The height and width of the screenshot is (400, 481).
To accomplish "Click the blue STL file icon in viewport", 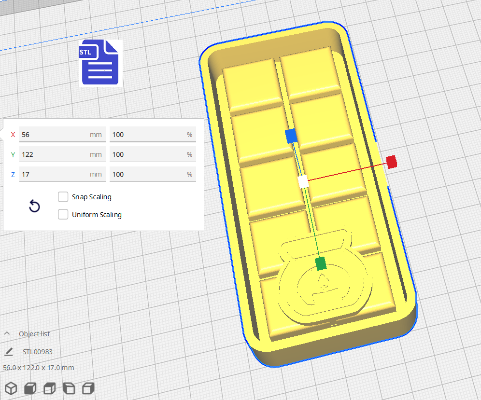I will (99, 63).
